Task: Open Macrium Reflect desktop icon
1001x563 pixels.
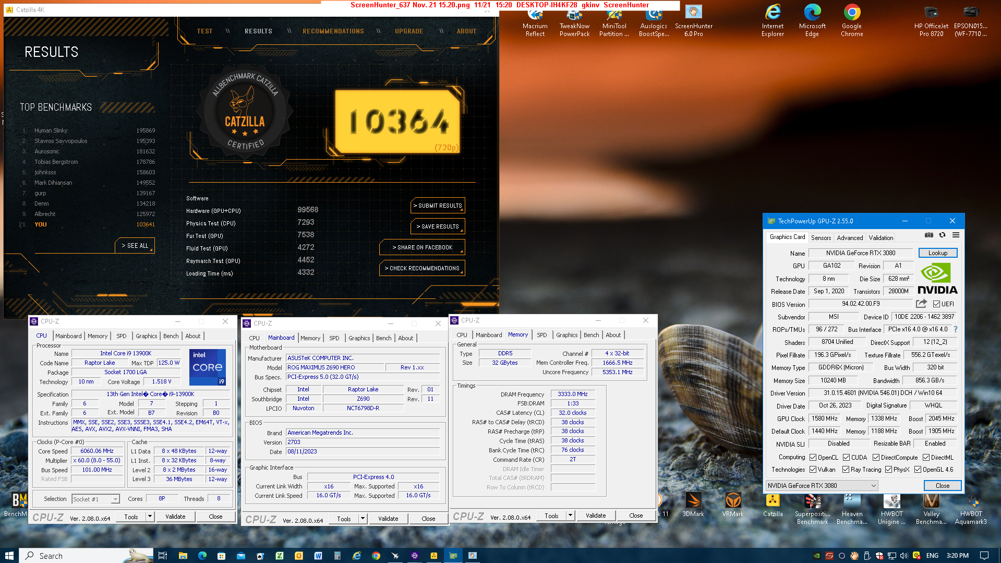Action: 535,21
